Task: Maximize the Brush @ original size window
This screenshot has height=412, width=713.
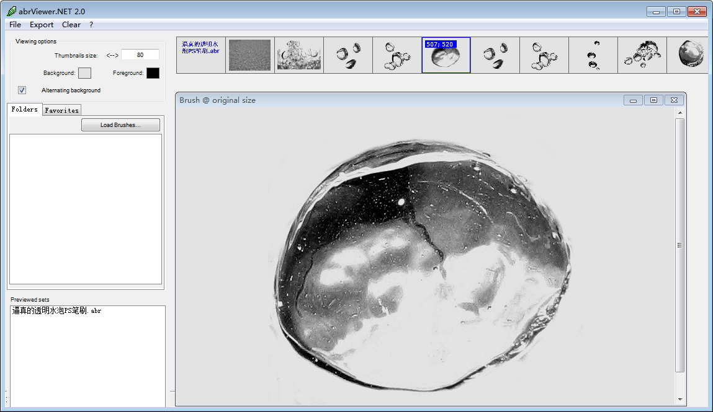Action: 653,100
